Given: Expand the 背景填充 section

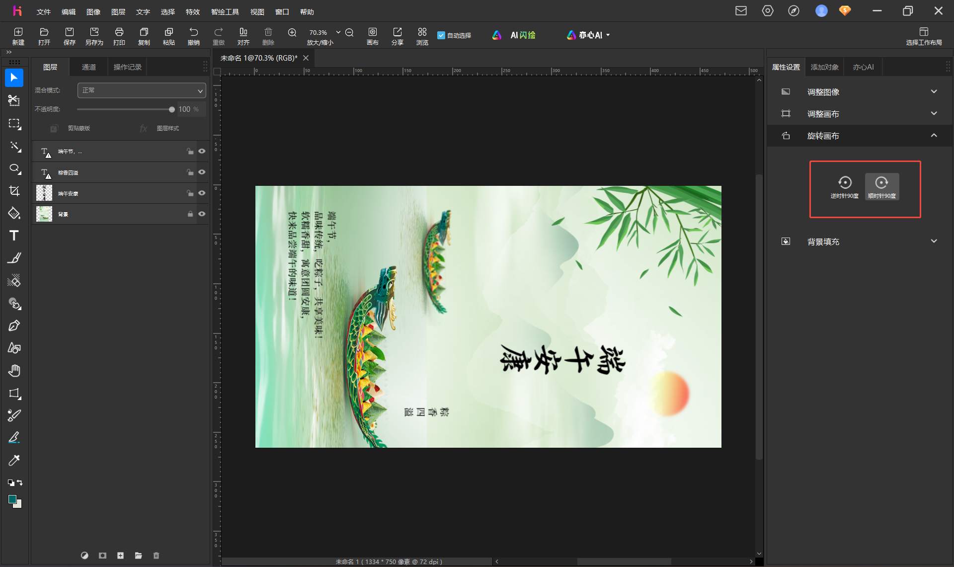Looking at the screenshot, I should click(860, 242).
